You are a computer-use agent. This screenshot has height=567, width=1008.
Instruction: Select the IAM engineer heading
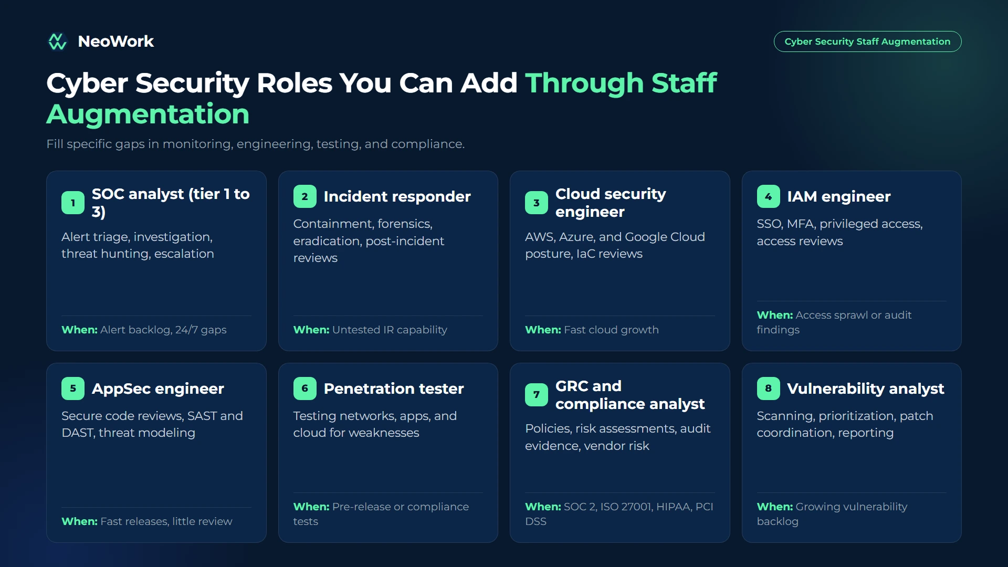pos(839,196)
